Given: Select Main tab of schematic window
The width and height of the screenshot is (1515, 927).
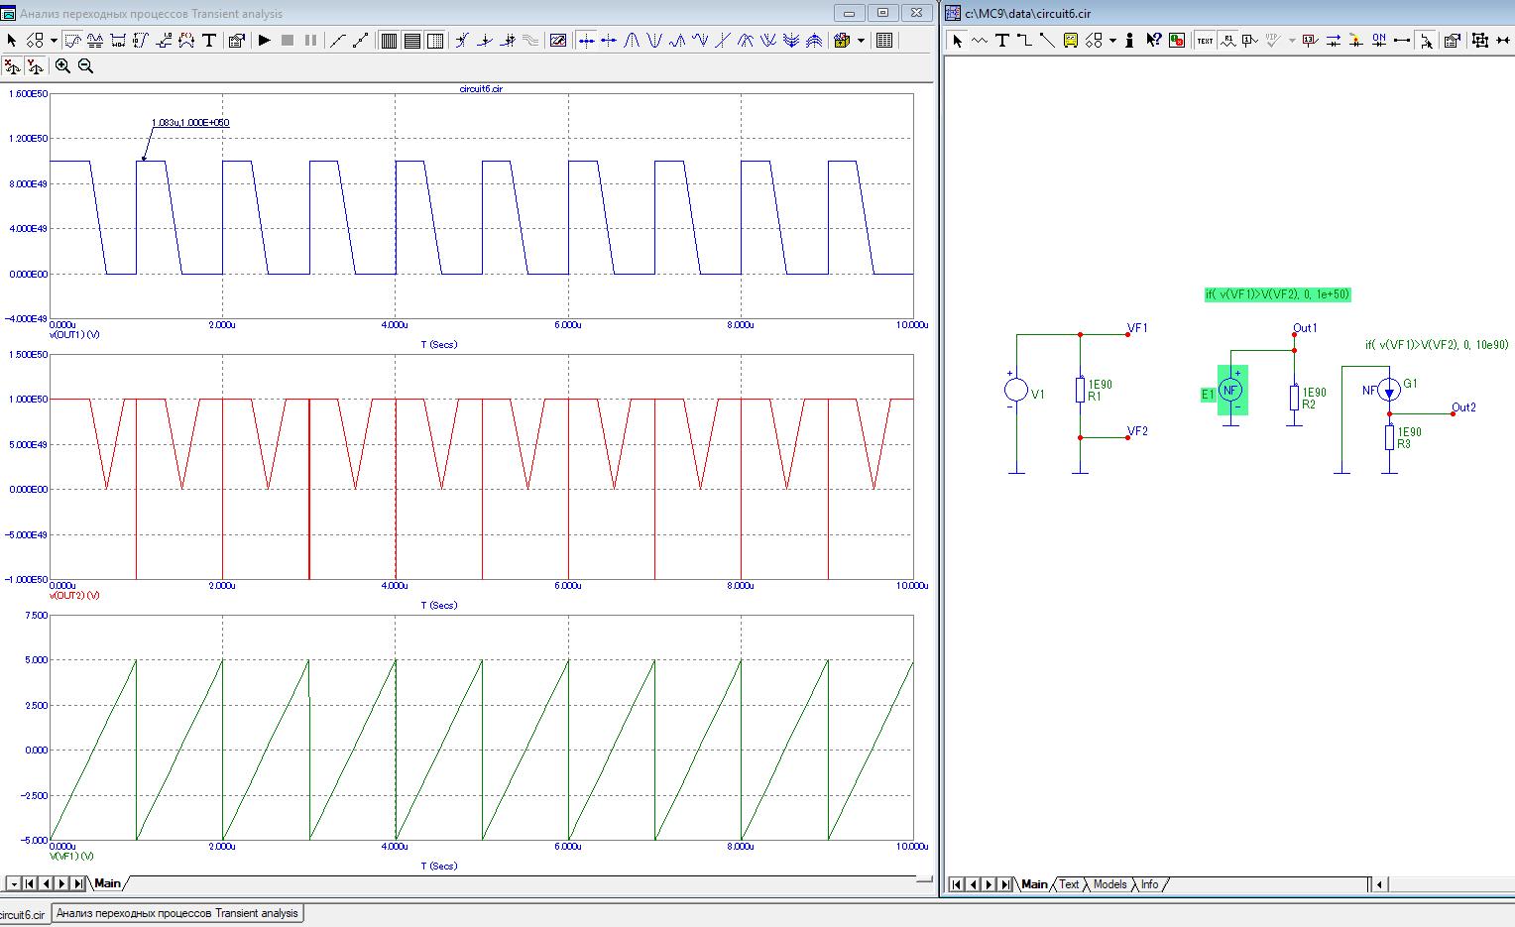Looking at the screenshot, I should (x=1034, y=884).
